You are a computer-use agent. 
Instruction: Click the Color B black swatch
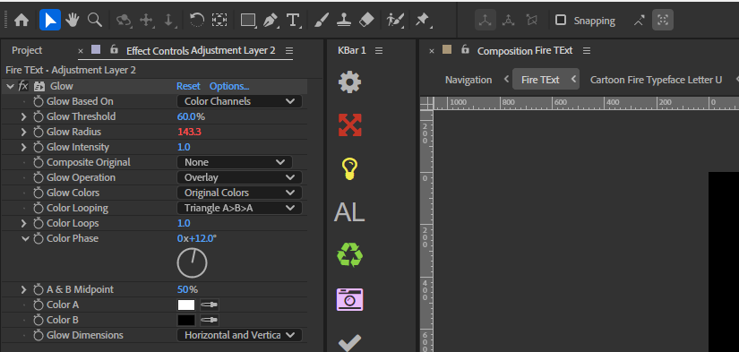pyautogui.click(x=186, y=320)
